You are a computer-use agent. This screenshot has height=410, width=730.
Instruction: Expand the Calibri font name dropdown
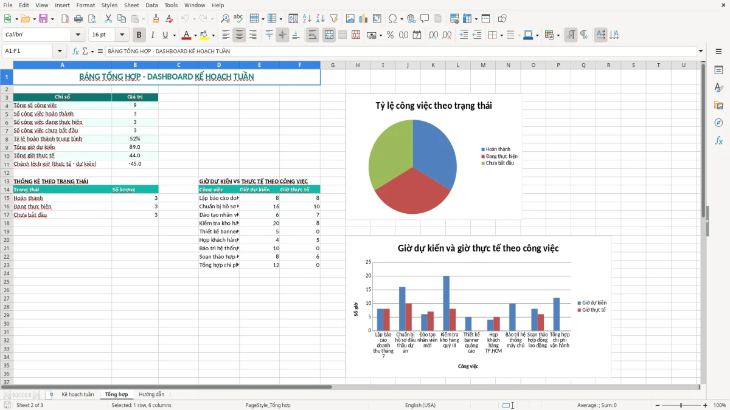coord(78,35)
